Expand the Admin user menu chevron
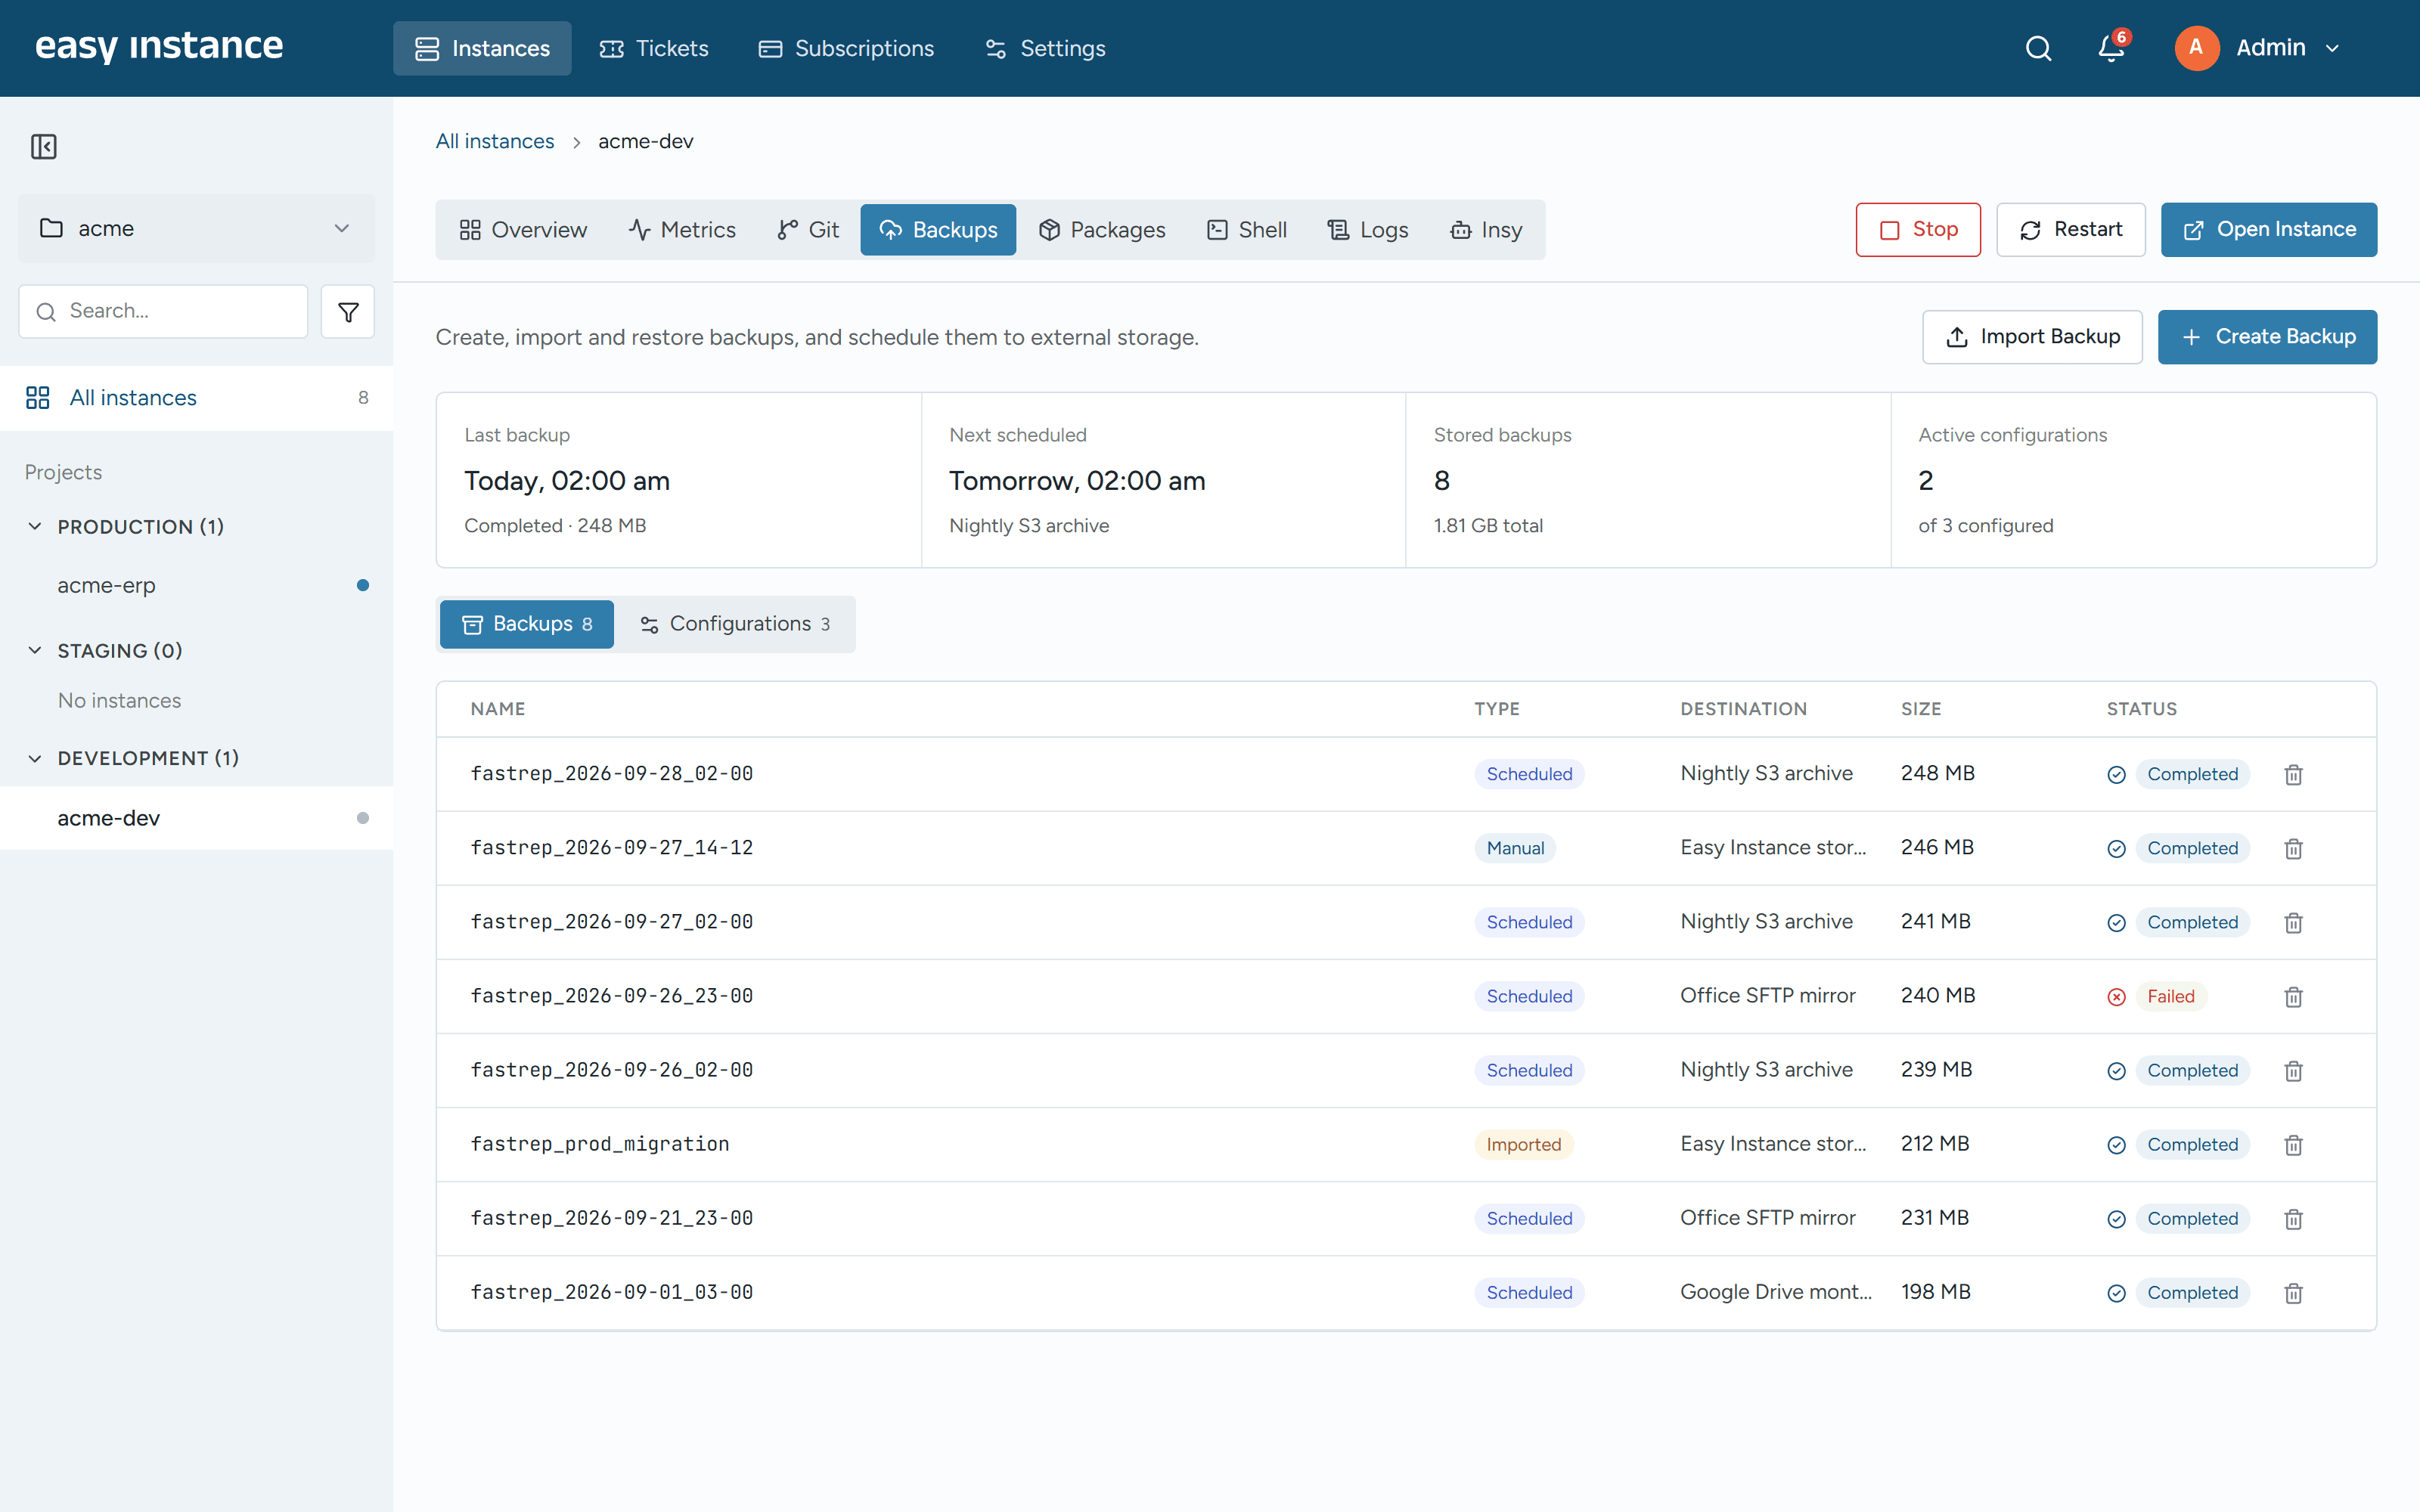2420x1512 pixels. pyautogui.click(x=2333, y=48)
